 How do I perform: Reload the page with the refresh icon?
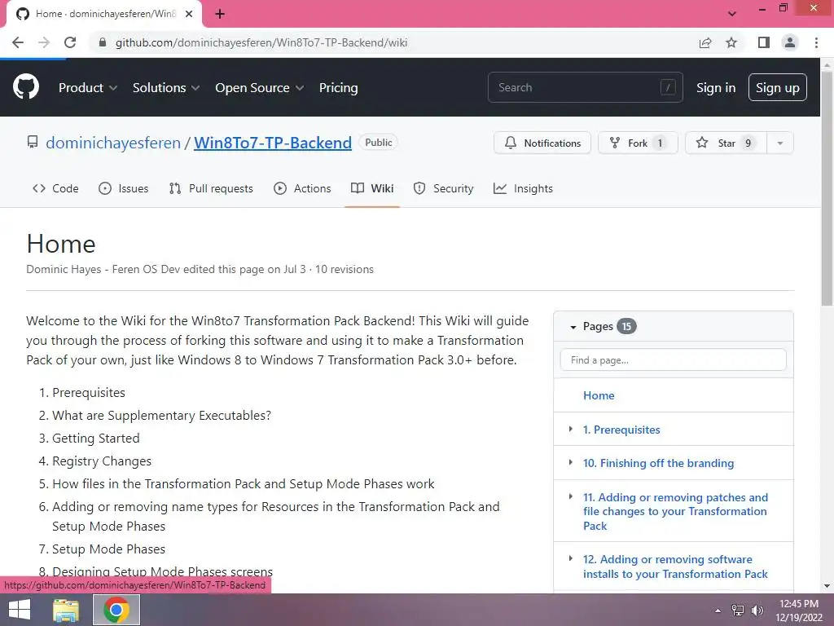(70, 42)
